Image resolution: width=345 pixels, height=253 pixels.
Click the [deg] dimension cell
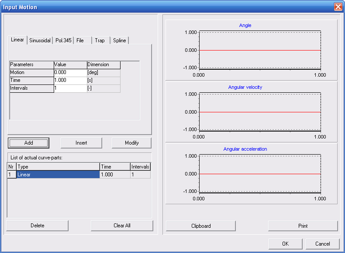click(103, 73)
